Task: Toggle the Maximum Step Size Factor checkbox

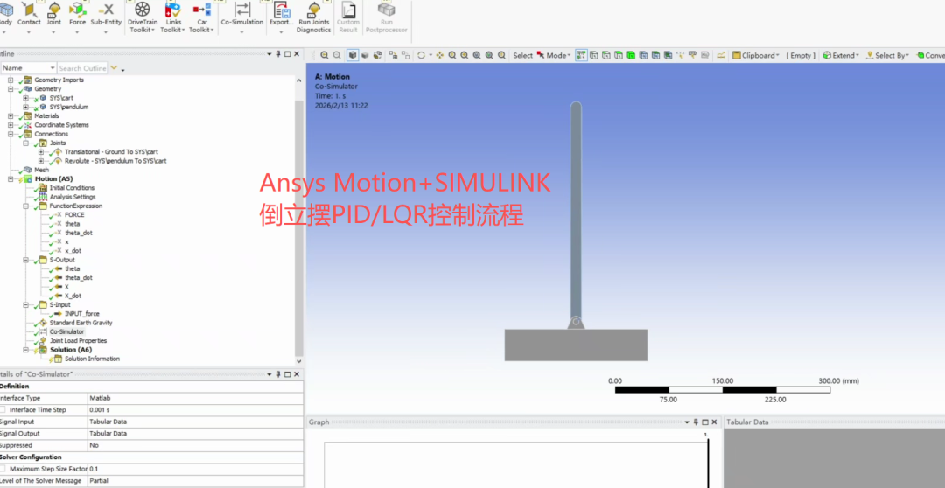Action: [x=3, y=469]
